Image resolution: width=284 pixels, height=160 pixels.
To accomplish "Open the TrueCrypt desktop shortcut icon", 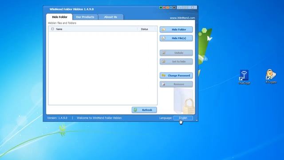I will tap(244, 77).
